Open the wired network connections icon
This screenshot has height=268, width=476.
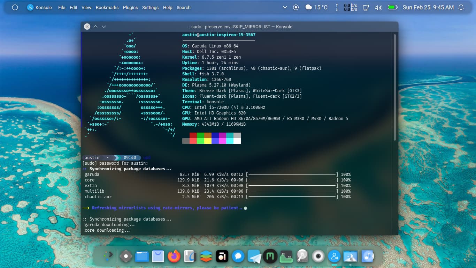(x=366, y=7)
